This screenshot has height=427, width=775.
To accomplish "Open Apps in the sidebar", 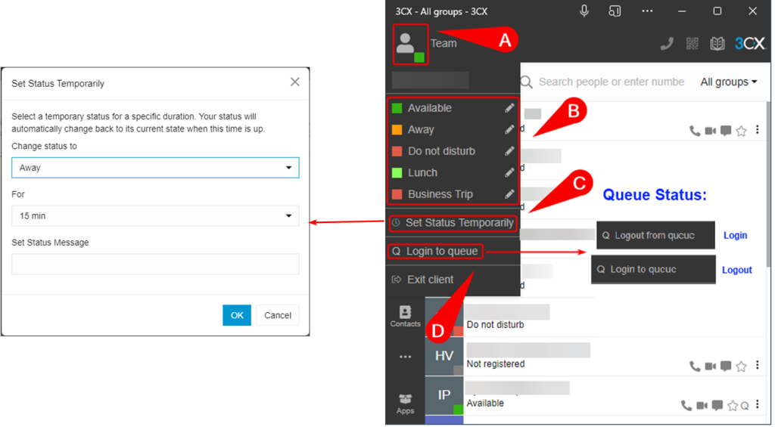I will click(406, 404).
